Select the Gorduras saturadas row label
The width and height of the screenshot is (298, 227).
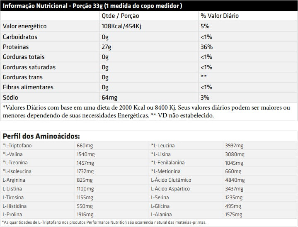(29, 67)
